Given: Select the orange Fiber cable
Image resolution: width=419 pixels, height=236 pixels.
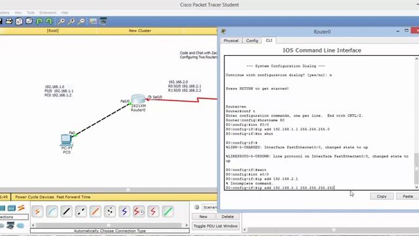Looking at the screenshot, I should pos(95,211).
